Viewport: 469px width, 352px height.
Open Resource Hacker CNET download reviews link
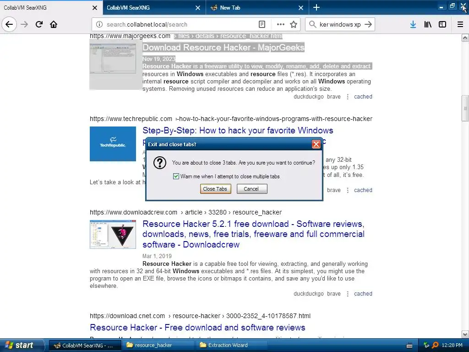pos(197,327)
